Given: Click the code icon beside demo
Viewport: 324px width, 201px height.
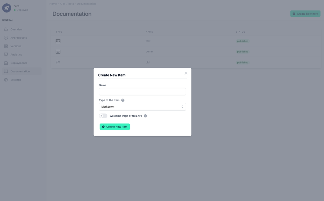Looking at the screenshot, I should click(x=58, y=51).
